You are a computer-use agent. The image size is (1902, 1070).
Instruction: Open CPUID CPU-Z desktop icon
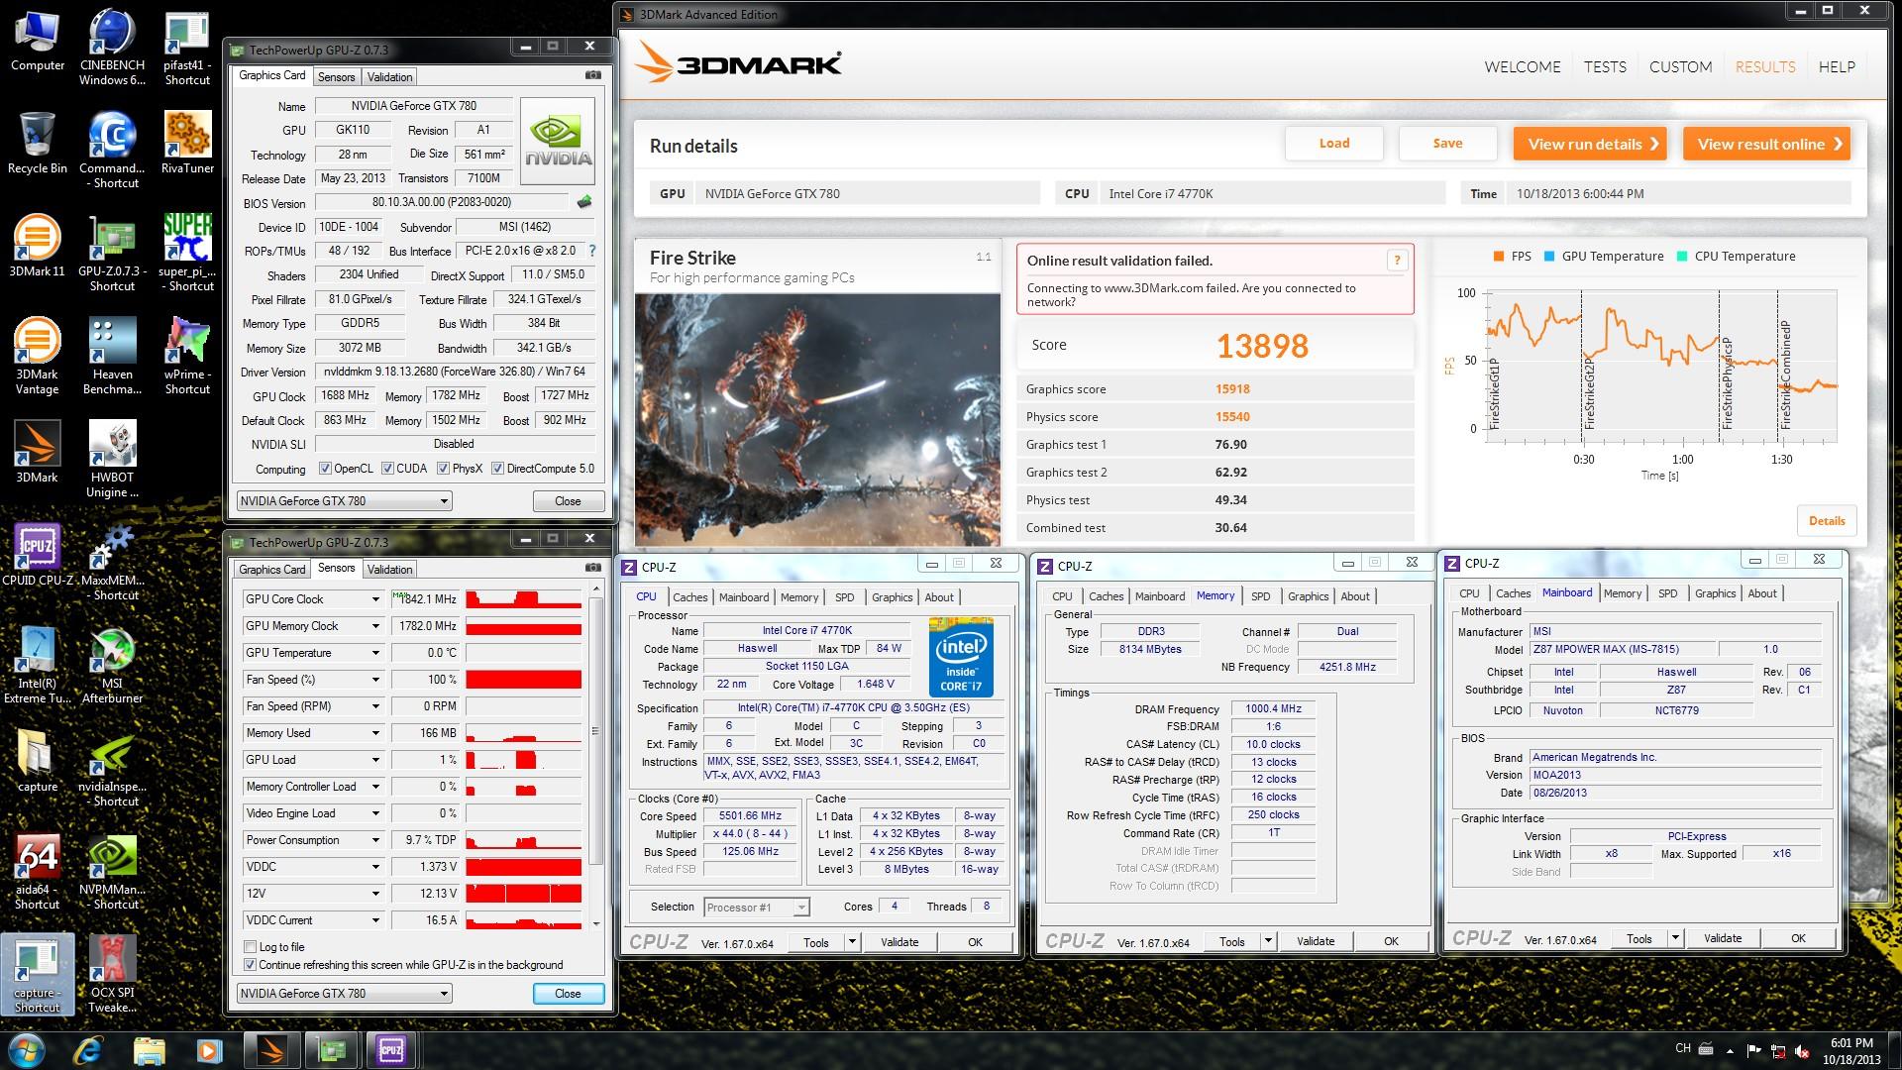coord(38,555)
